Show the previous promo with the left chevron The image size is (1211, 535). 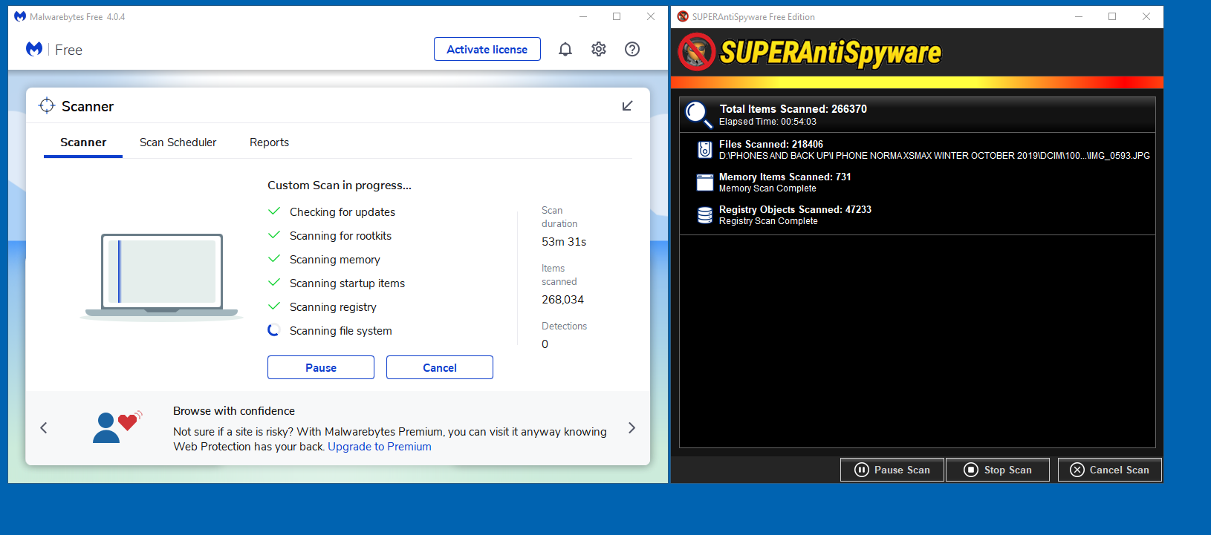click(x=44, y=427)
